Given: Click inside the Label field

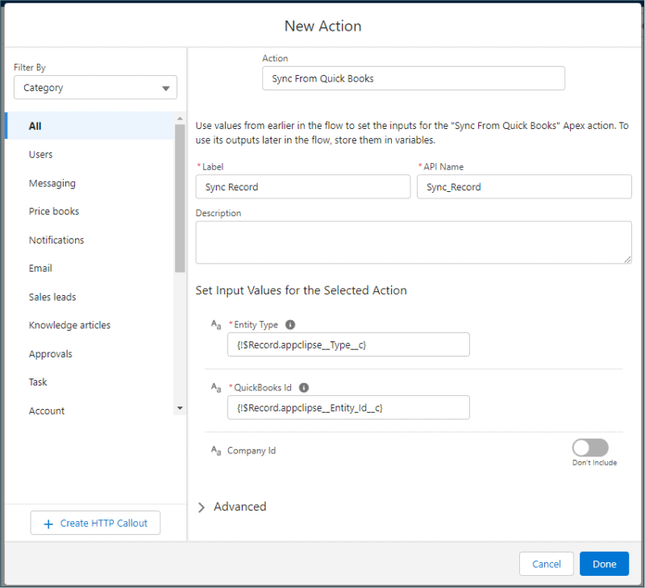Looking at the screenshot, I should pyautogui.click(x=302, y=186).
